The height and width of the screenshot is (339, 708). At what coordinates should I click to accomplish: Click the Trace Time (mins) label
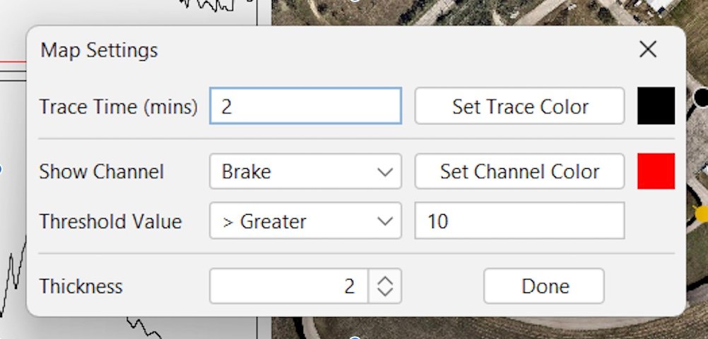point(118,107)
